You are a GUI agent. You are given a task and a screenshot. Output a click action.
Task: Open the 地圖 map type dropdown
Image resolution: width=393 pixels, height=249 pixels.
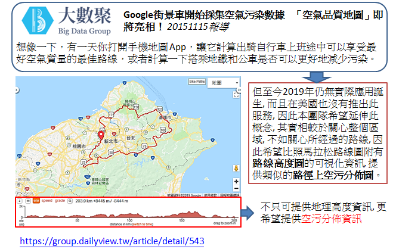223,83
